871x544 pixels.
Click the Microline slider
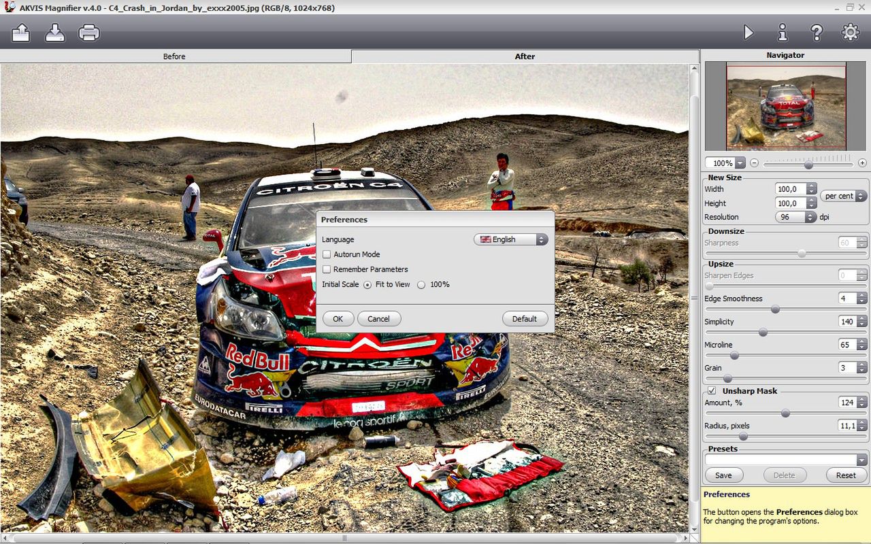tap(786, 356)
